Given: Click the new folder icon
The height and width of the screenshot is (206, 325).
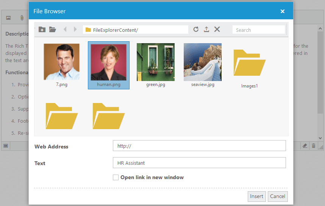Looking at the screenshot, I should coord(42,30).
